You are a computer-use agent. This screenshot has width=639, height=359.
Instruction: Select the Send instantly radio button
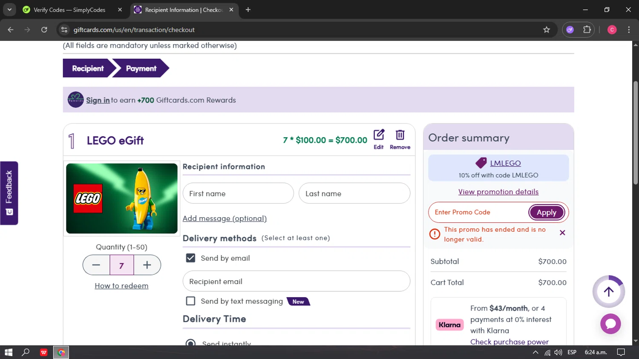pyautogui.click(x=190, y=343)
